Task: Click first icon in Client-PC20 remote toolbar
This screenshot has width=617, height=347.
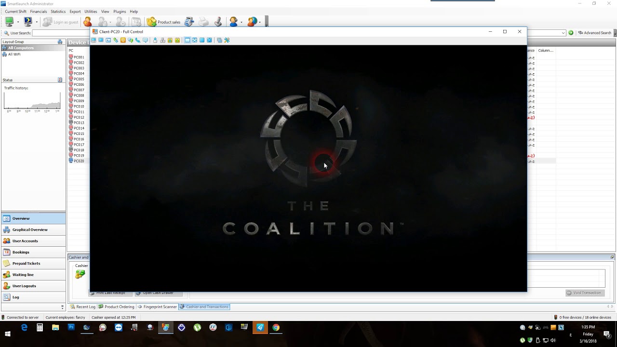Action: click(x=94, y=40)
